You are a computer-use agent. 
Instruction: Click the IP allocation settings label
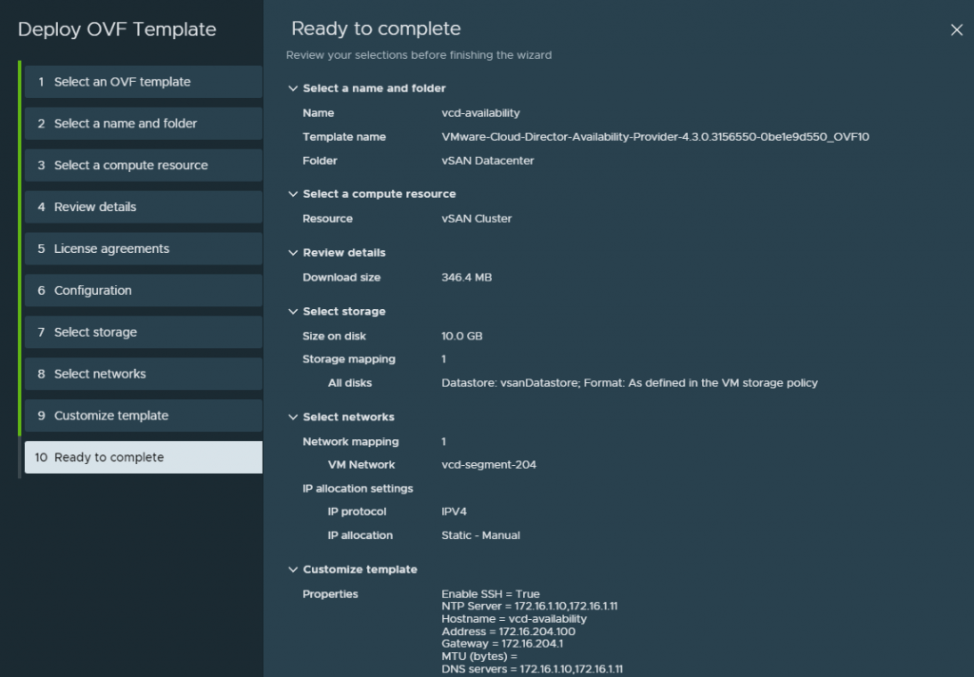coord(358,488)
